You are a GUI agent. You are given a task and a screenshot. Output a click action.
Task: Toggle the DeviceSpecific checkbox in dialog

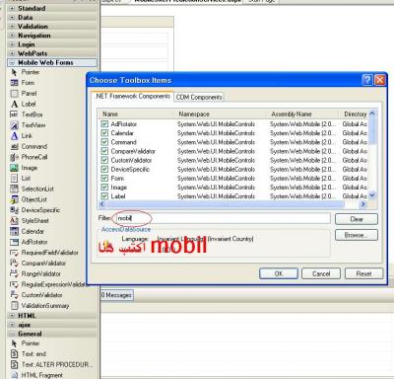point(104,169)
